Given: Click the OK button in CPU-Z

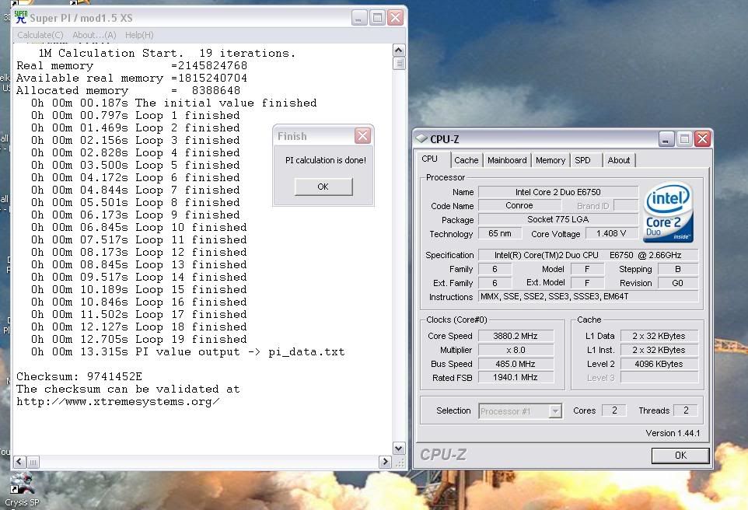Looking at the screenshot, I should (x=680, y=456).
